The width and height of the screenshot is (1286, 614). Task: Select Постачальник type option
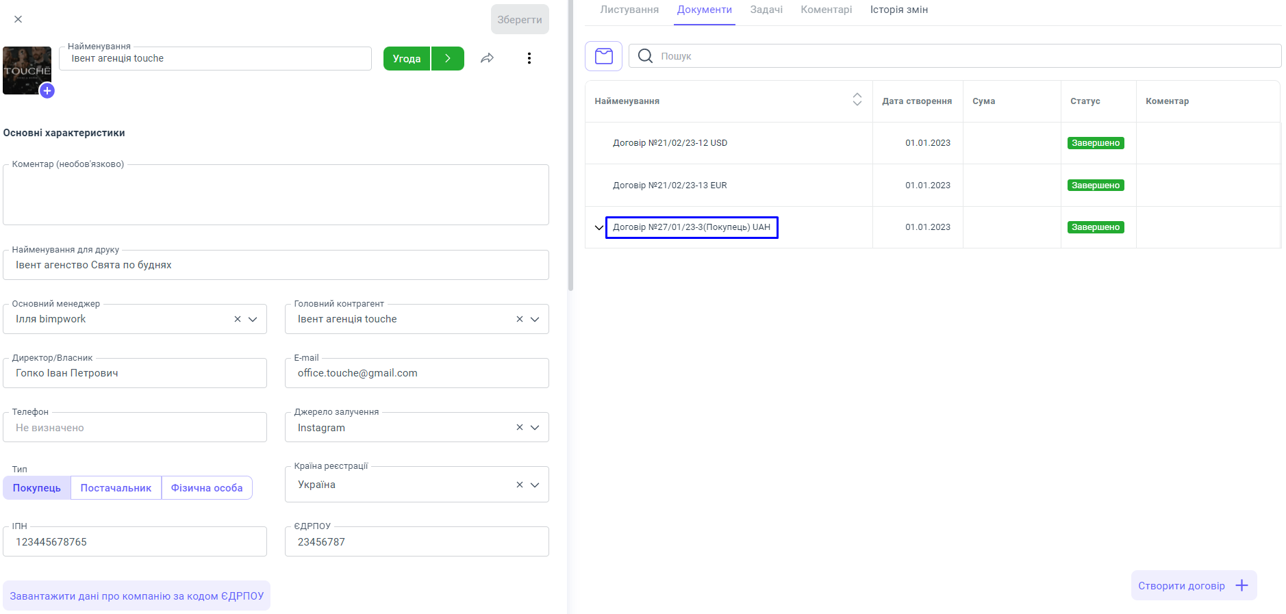[x=116, y=488]
